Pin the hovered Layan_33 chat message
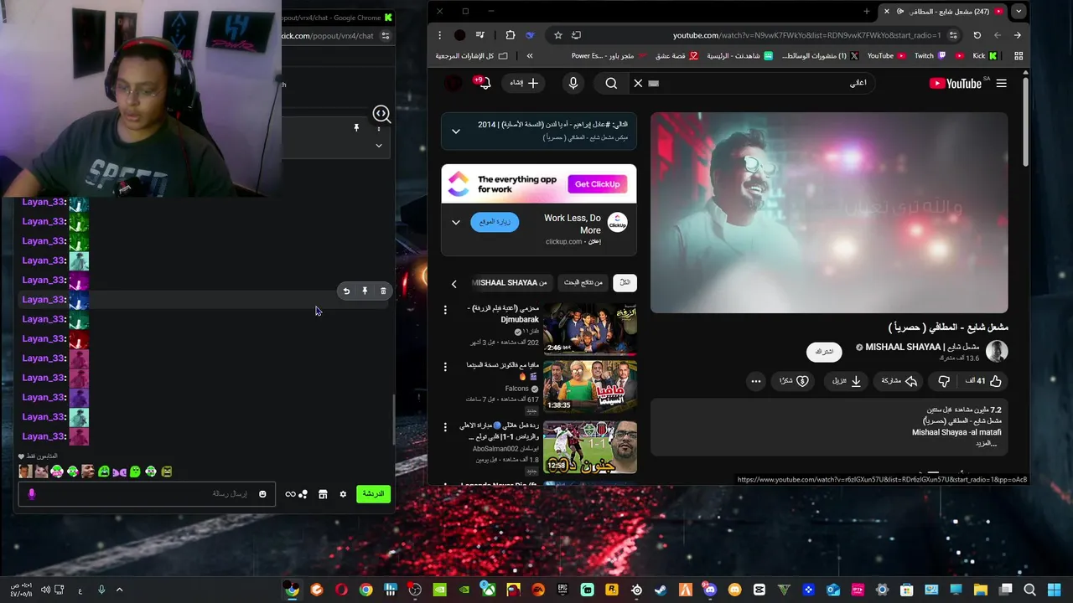Screen dimensions: 1073x603 coord(365,291)
